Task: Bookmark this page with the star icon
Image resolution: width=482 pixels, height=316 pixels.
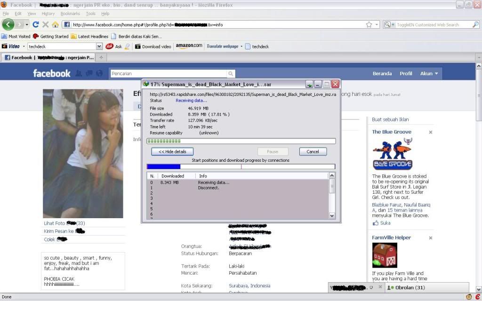Action: pyautogui.click(x=369, y=24)
